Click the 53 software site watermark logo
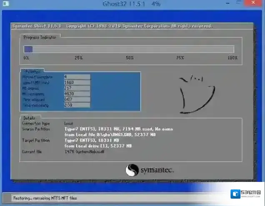Viewport: 265px width, 206px height. click(x=247, y=194)
